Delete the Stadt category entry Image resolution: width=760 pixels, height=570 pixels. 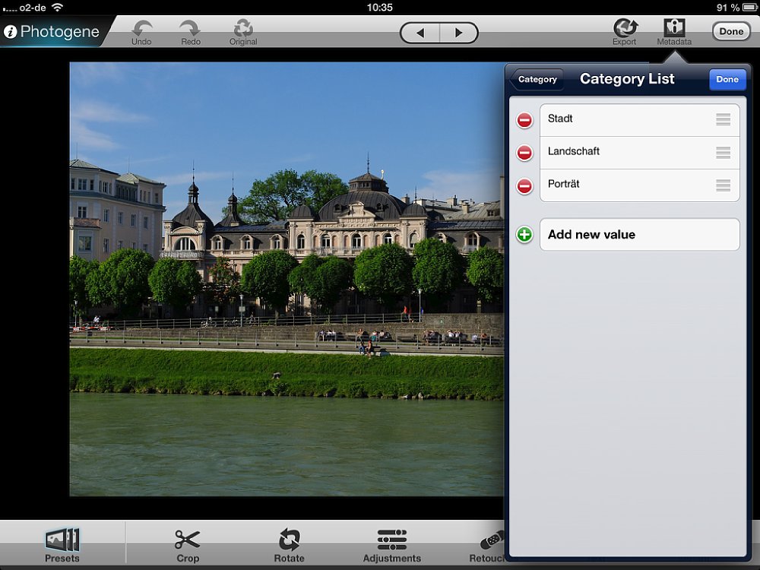tap(524, 120)
